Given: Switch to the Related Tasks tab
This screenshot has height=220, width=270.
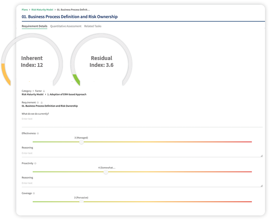Looking at the screenshot, I should point(93,26).
